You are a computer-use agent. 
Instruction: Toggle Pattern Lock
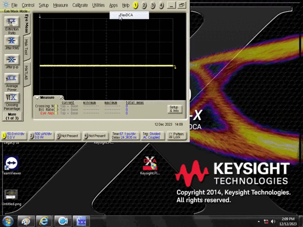[176, 136]
